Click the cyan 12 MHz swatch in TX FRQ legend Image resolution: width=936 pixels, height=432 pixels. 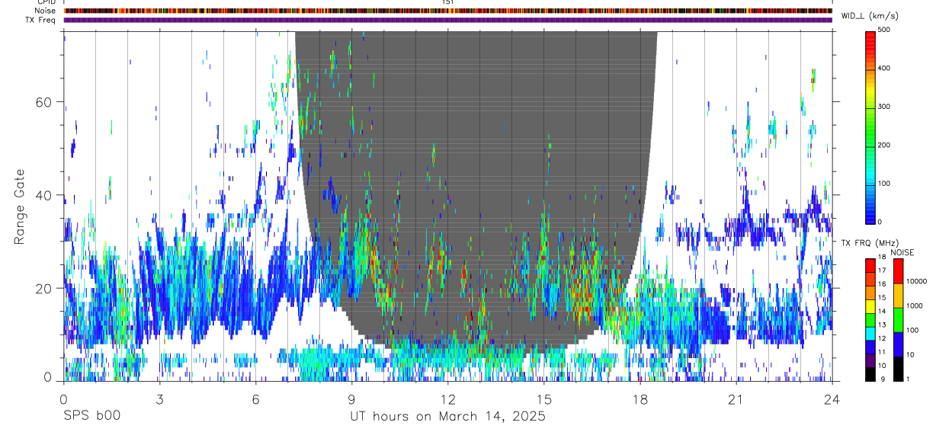(x=870, y=333)
